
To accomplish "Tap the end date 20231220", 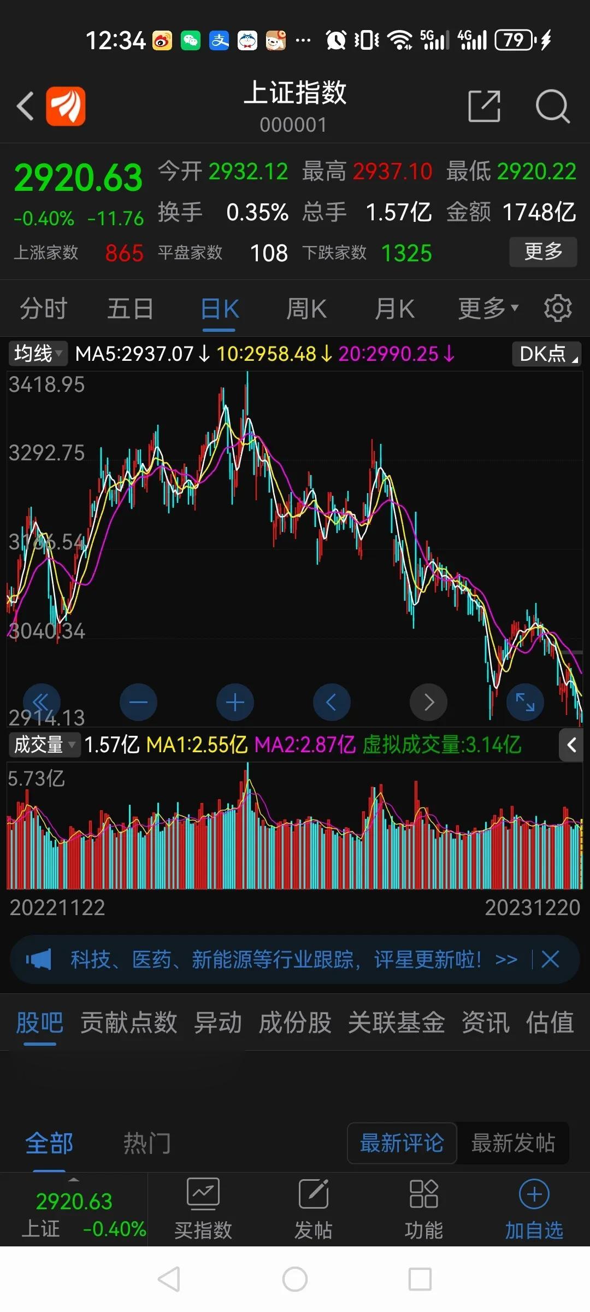I will tap(533, 907).
